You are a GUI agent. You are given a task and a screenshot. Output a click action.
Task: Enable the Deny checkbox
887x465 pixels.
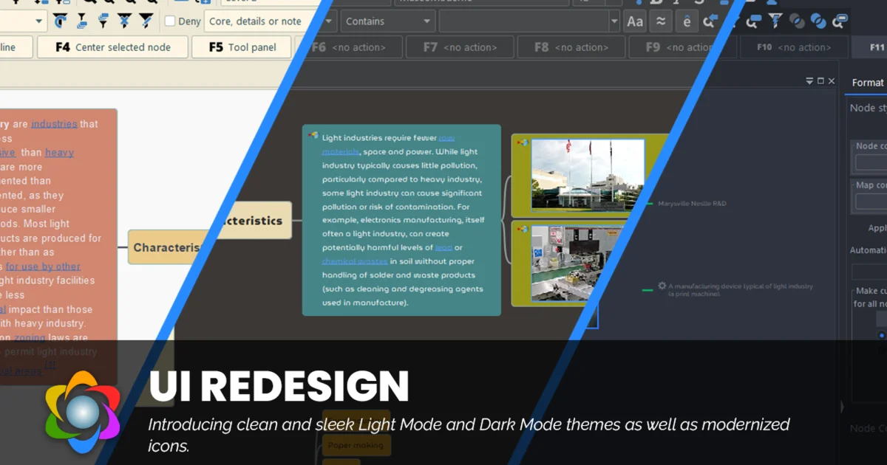click(x=170, y=21)
